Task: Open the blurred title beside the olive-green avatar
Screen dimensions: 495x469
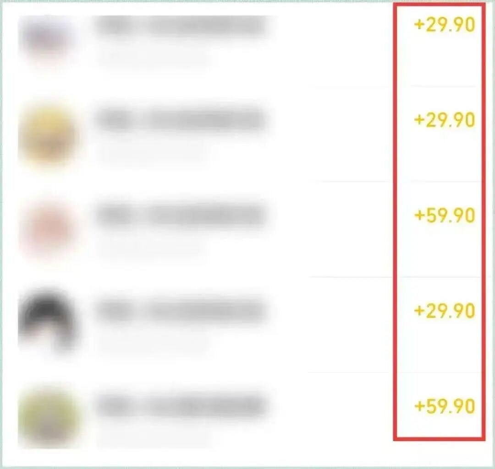Action: (181, 406)
